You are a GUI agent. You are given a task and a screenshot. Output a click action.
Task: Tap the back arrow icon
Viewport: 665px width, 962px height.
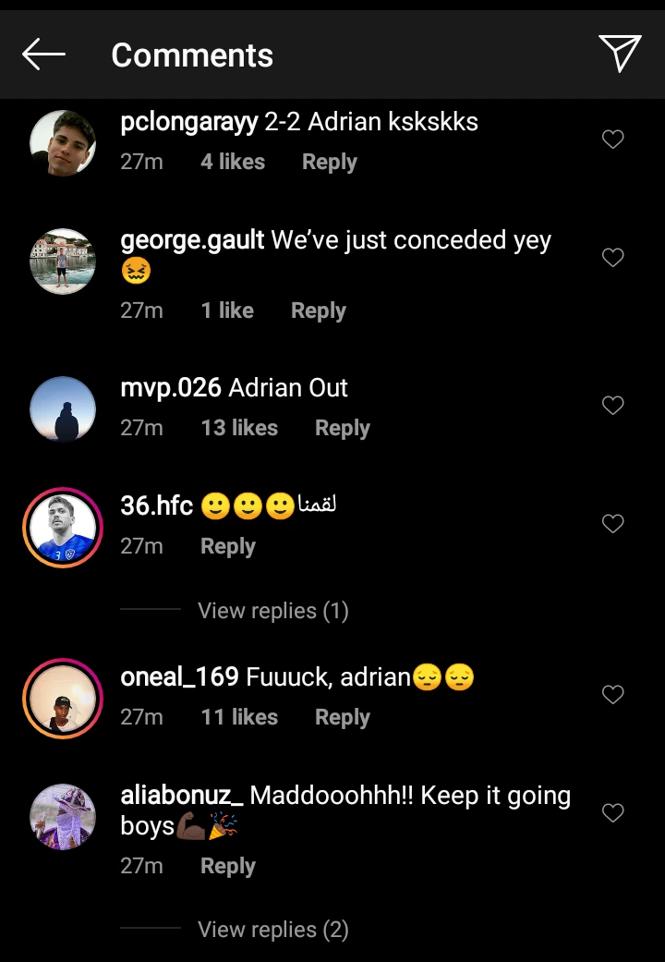click(x=43, y=55)
